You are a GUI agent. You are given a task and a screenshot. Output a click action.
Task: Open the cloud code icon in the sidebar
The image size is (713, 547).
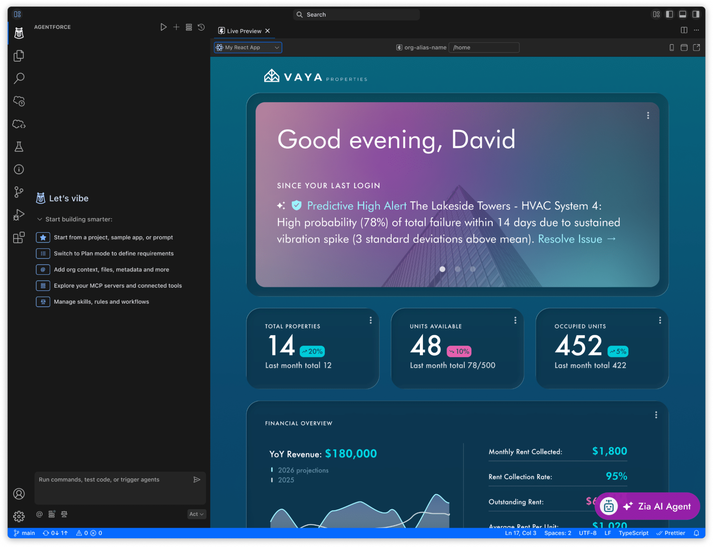pos(19,124)
